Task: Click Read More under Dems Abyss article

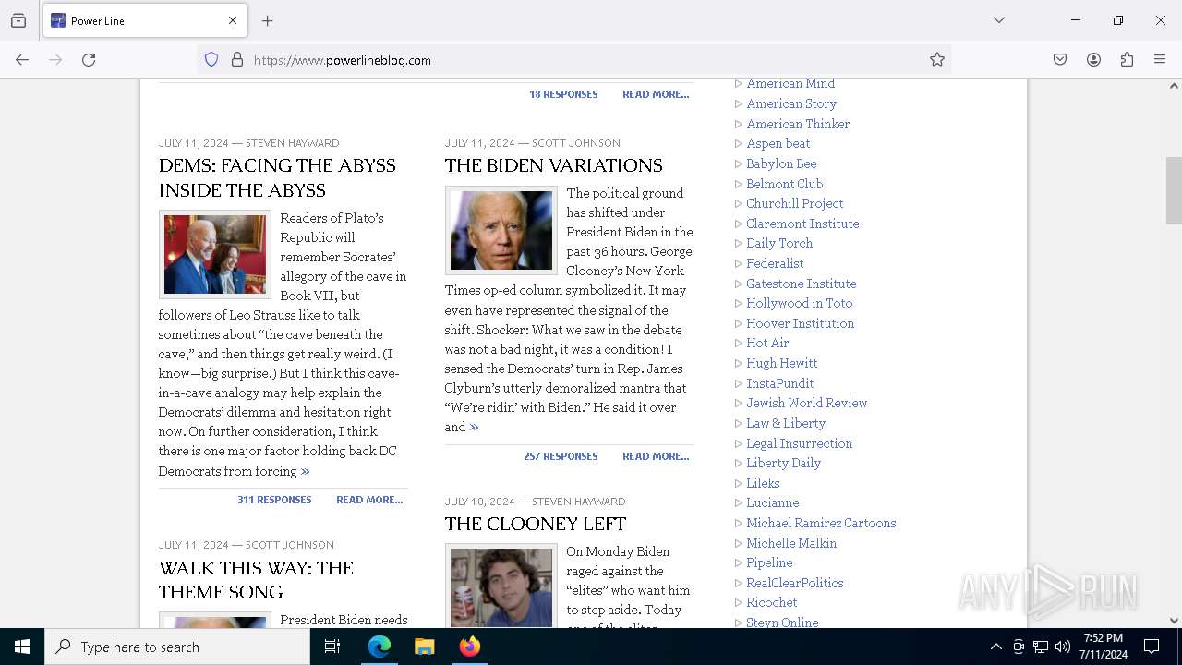Action: click(x=369, y=500)
